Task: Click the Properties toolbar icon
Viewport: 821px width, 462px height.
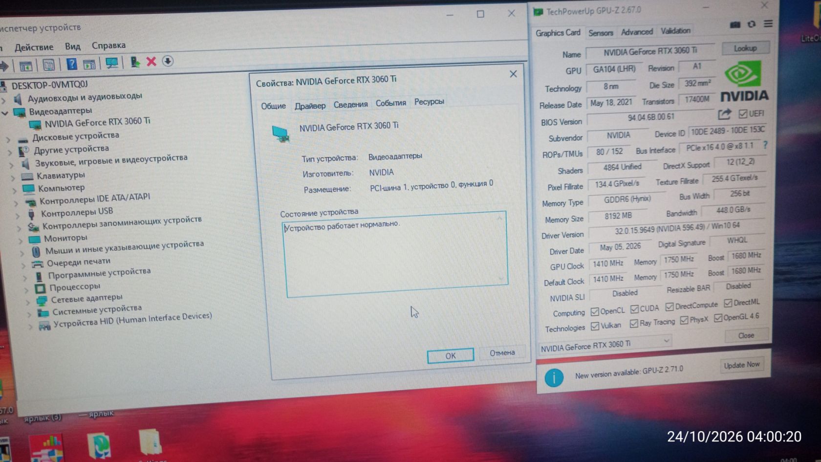Action: tap(48, 65)
